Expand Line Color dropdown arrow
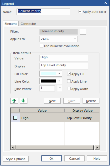Screen dimensions: 110x166 click(x=59, y=81)
